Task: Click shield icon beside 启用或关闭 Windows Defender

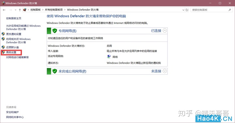Action: (3, 39)
